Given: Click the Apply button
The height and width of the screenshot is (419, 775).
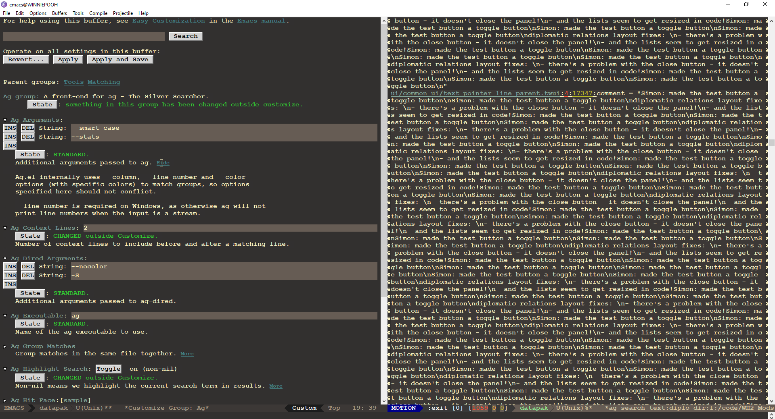Looking at the screenshot, I should 68,60.
